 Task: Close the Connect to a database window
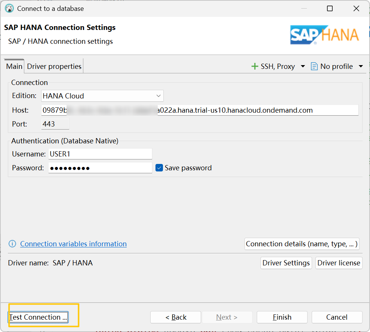coord(356,9)
